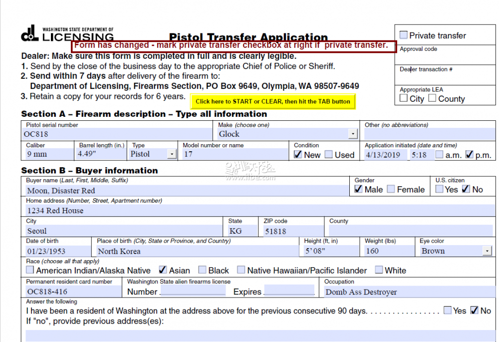
Task: Toggle the Used condition checkbox
Action: [x=328, y=155]
